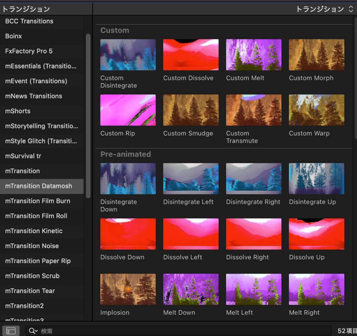Screen dimensions: 357x336
Task: Open the FxFactory Pro 5 category
Action: pyautogui.click(x=29, y=51)
